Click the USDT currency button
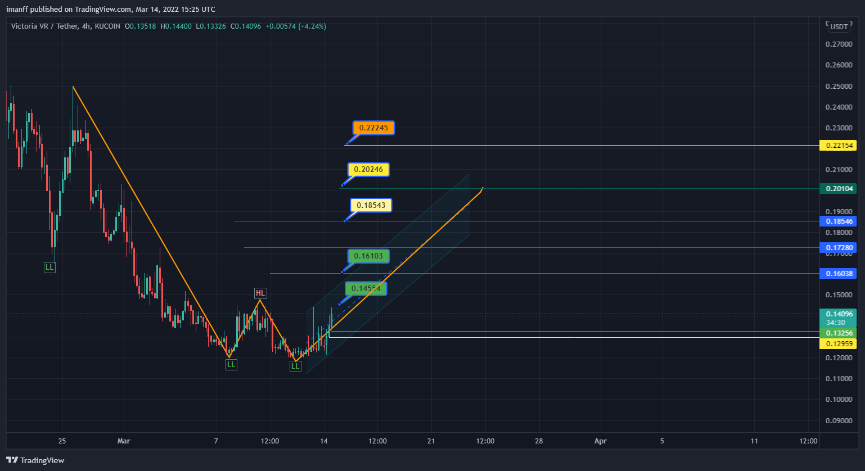 pos(839,26)
